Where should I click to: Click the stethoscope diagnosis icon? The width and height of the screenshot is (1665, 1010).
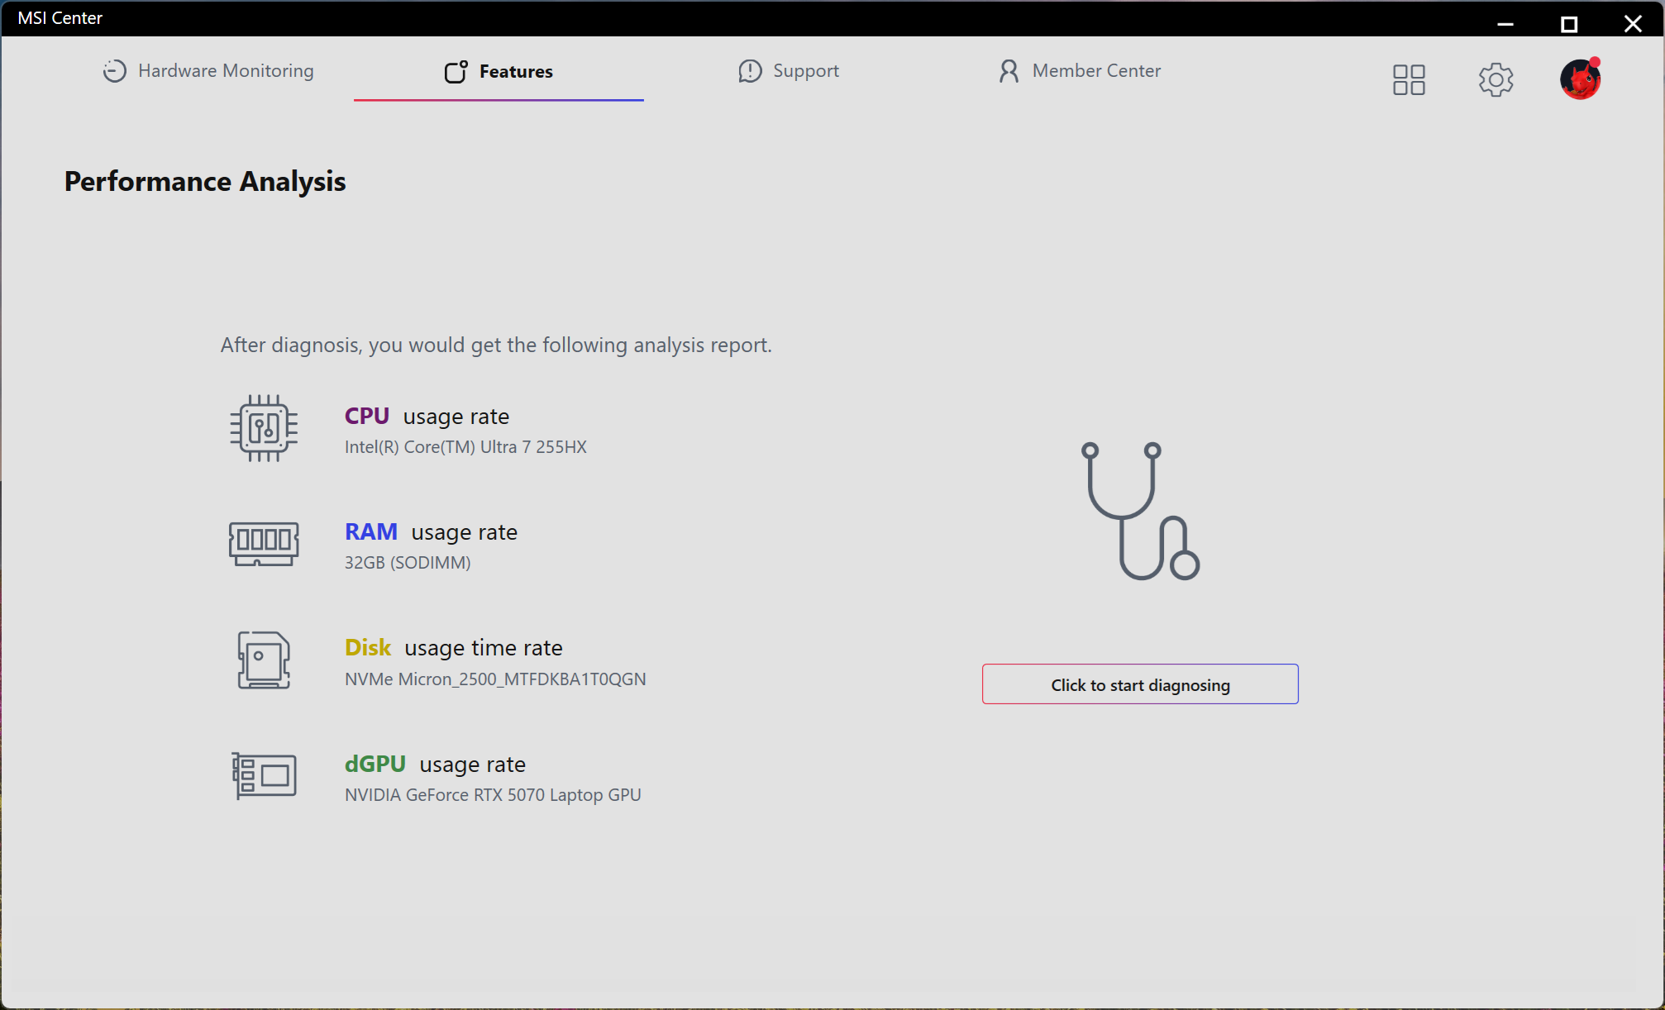coord(1140,511)
